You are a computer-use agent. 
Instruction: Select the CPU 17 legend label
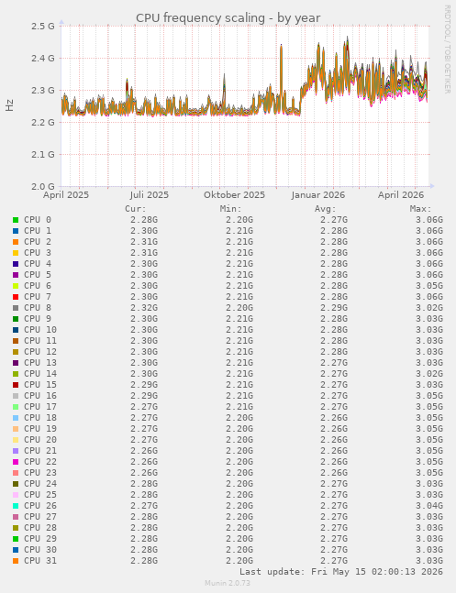pyautogui.click(x=40, y=407)
